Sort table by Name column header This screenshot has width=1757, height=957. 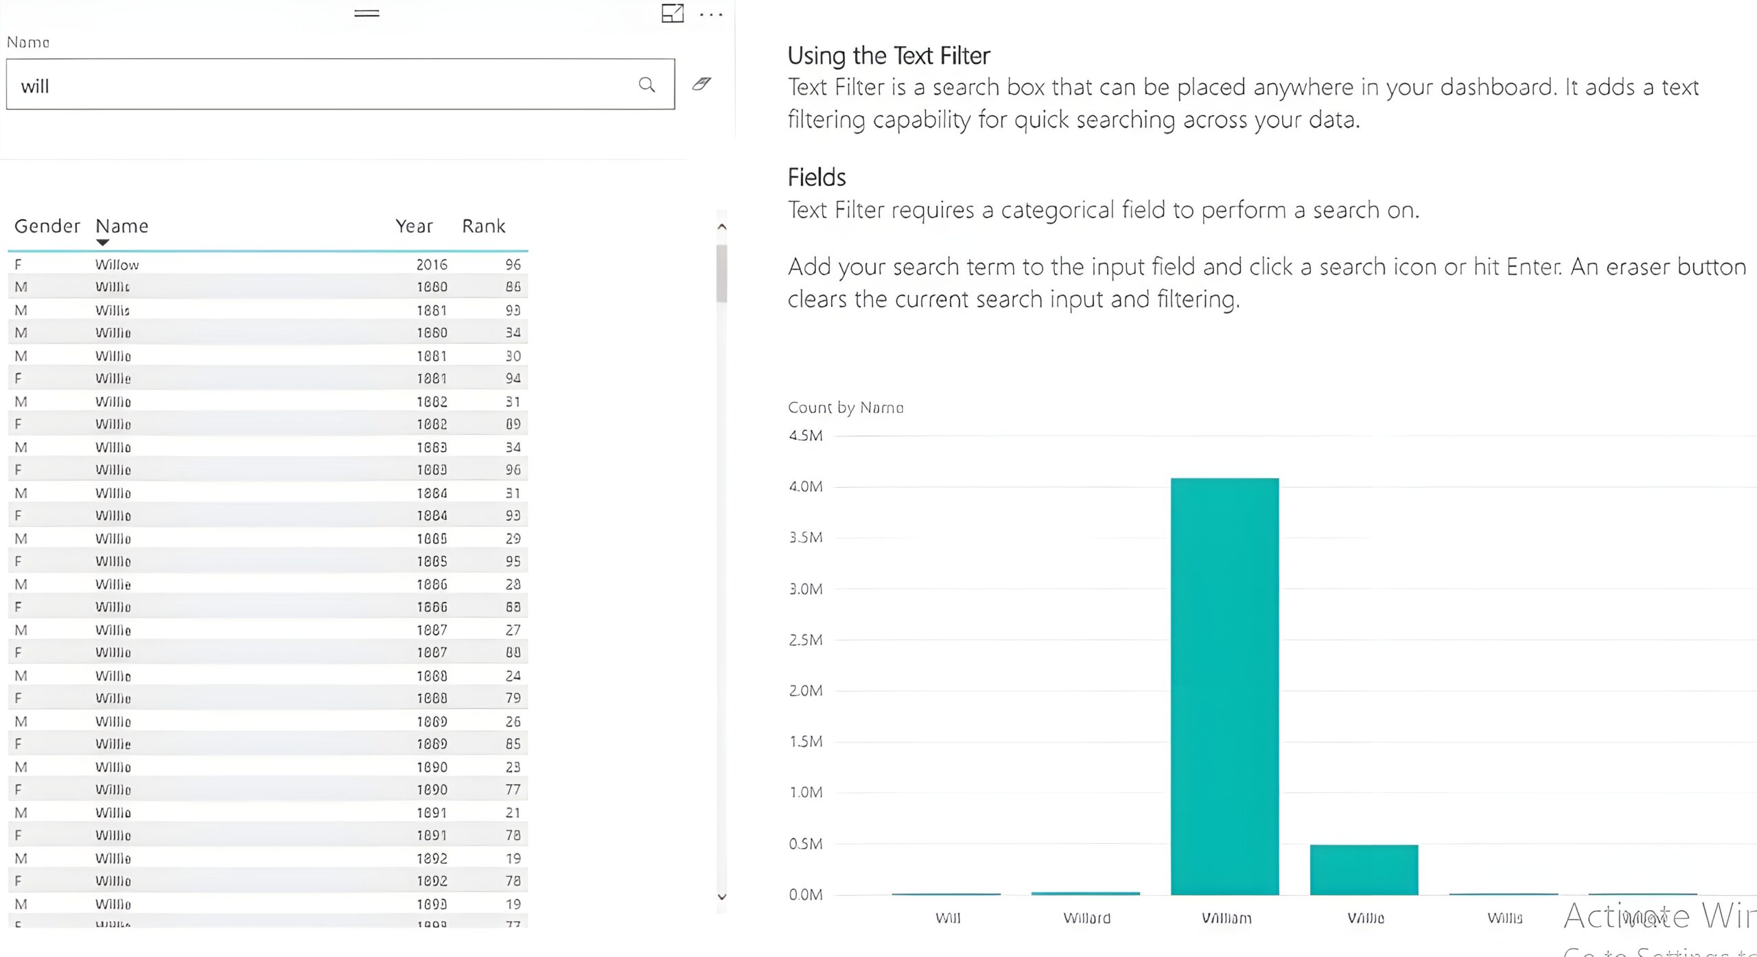(x=121, y=226)
